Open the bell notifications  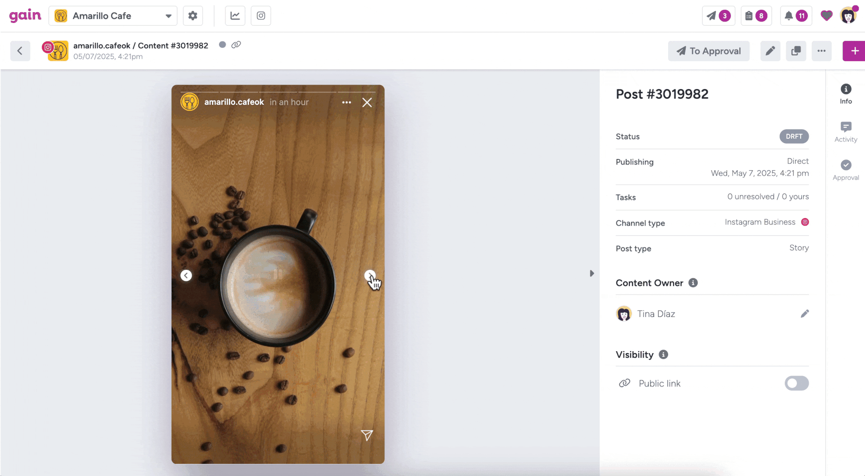(796, 16)
